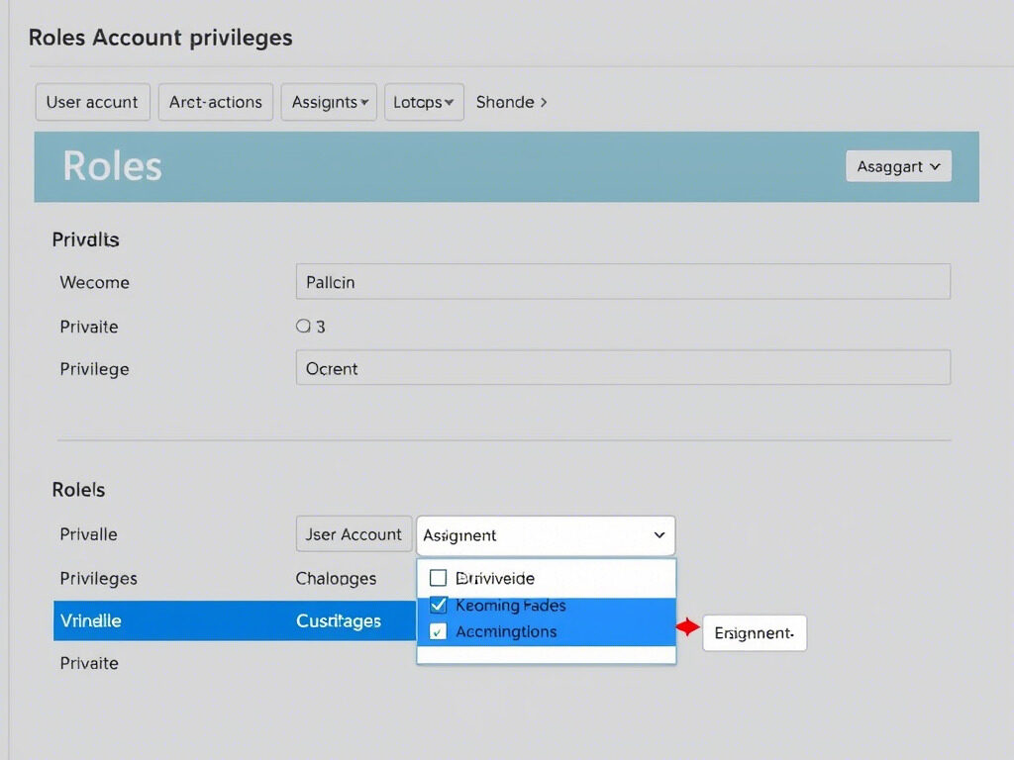Click the Privileges row label under Rolels
Image resolution: width=1014 pixels, height=760 pixels.
(98, 578)
